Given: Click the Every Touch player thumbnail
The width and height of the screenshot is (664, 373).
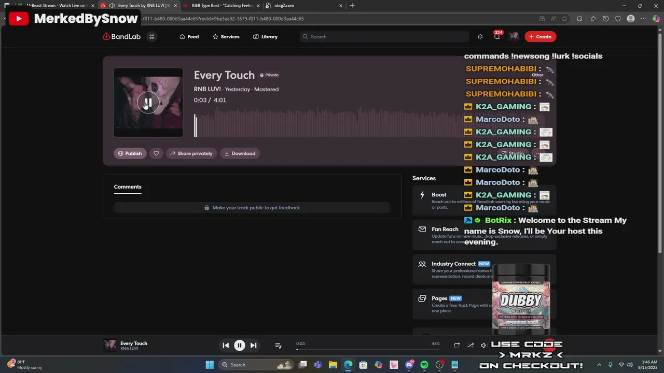Looking at the screenshot, I should 110,346.
